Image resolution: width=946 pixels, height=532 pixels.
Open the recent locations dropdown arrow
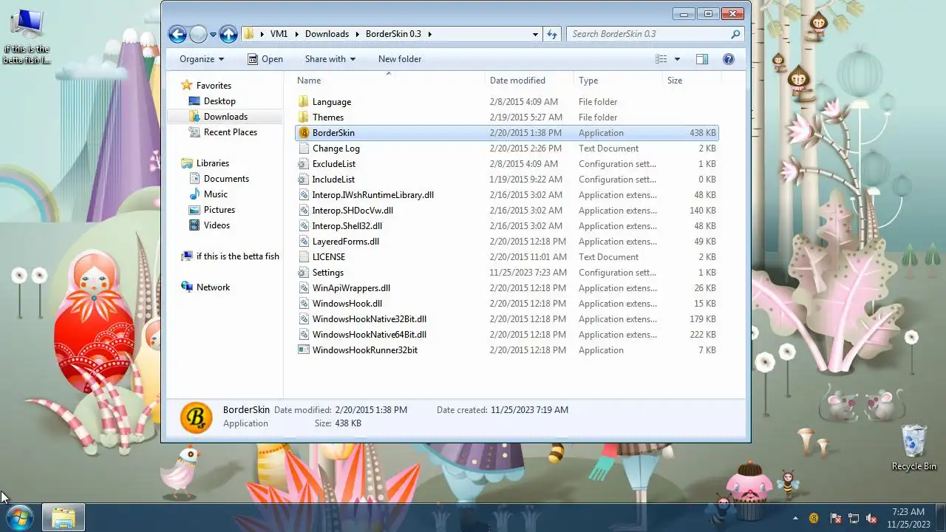click(x=213, y=34)
